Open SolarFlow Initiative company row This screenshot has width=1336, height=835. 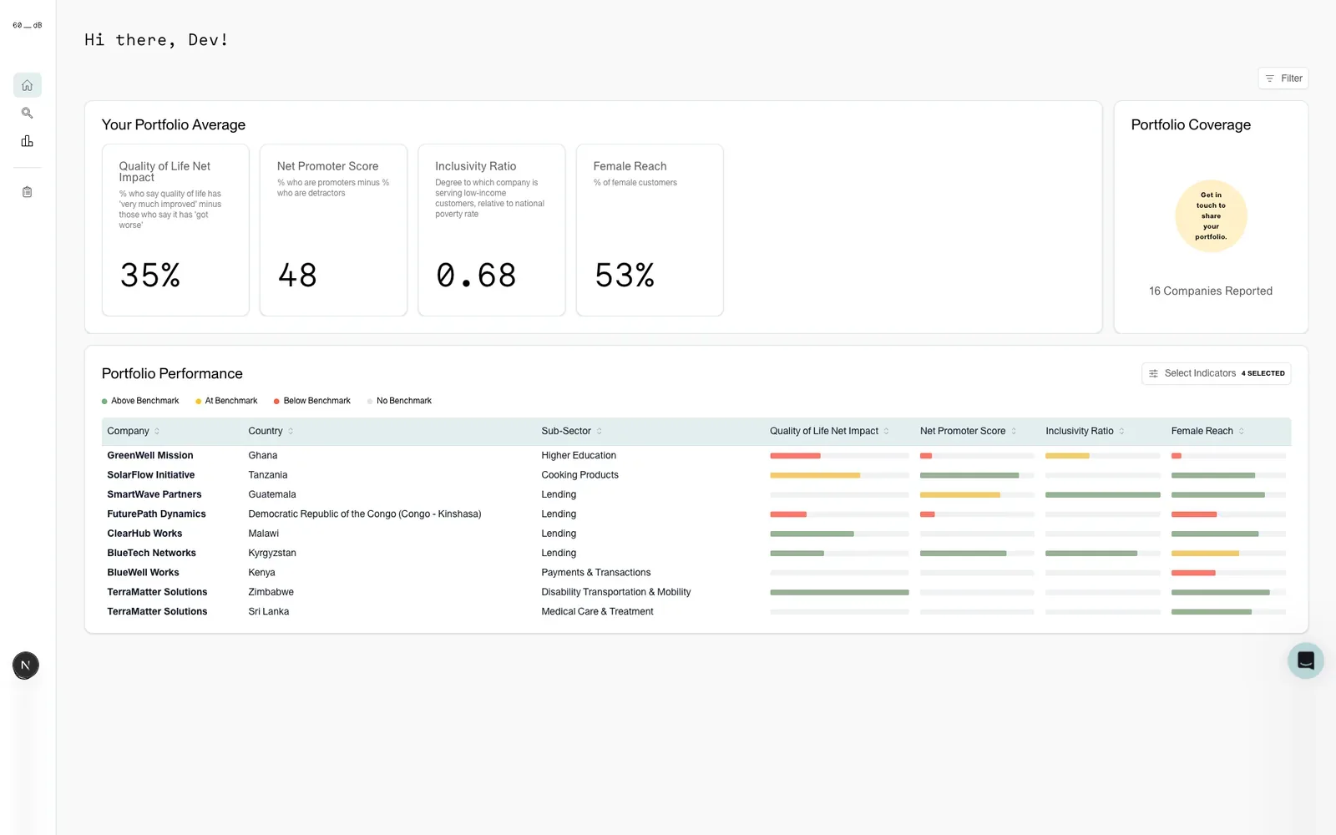pyautogui.click(x=696, y=475)
